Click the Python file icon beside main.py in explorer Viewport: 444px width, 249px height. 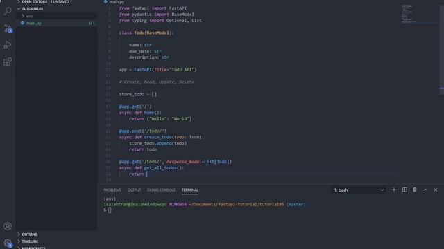point(22,23)
